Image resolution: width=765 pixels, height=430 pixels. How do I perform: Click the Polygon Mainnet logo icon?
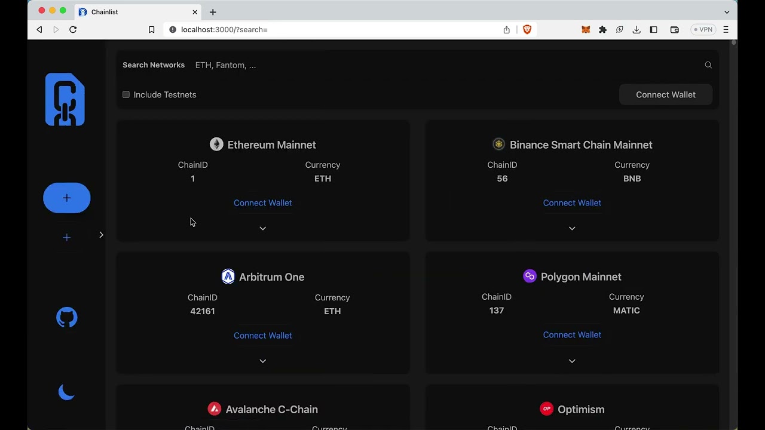pos(530,276)
